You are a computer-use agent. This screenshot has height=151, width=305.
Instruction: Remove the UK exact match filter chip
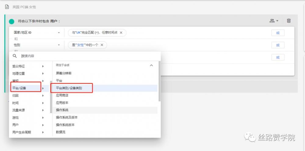pyautogui.click(x=121, y=33)
